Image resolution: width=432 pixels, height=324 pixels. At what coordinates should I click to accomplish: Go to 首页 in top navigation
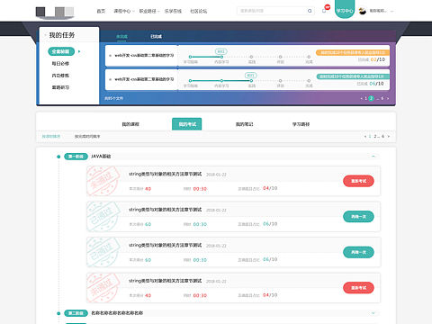coord(101,11)
